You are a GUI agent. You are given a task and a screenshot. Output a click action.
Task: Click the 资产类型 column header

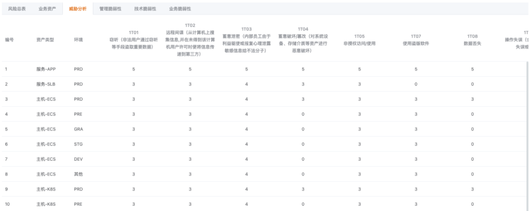click(x=45, y=40)
